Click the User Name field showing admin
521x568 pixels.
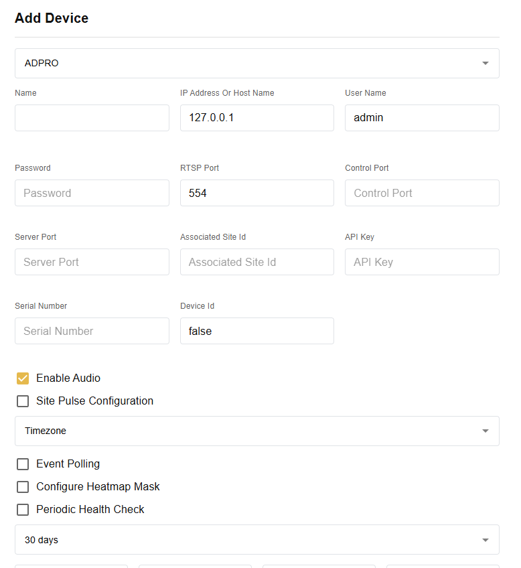tap(422, 117)
